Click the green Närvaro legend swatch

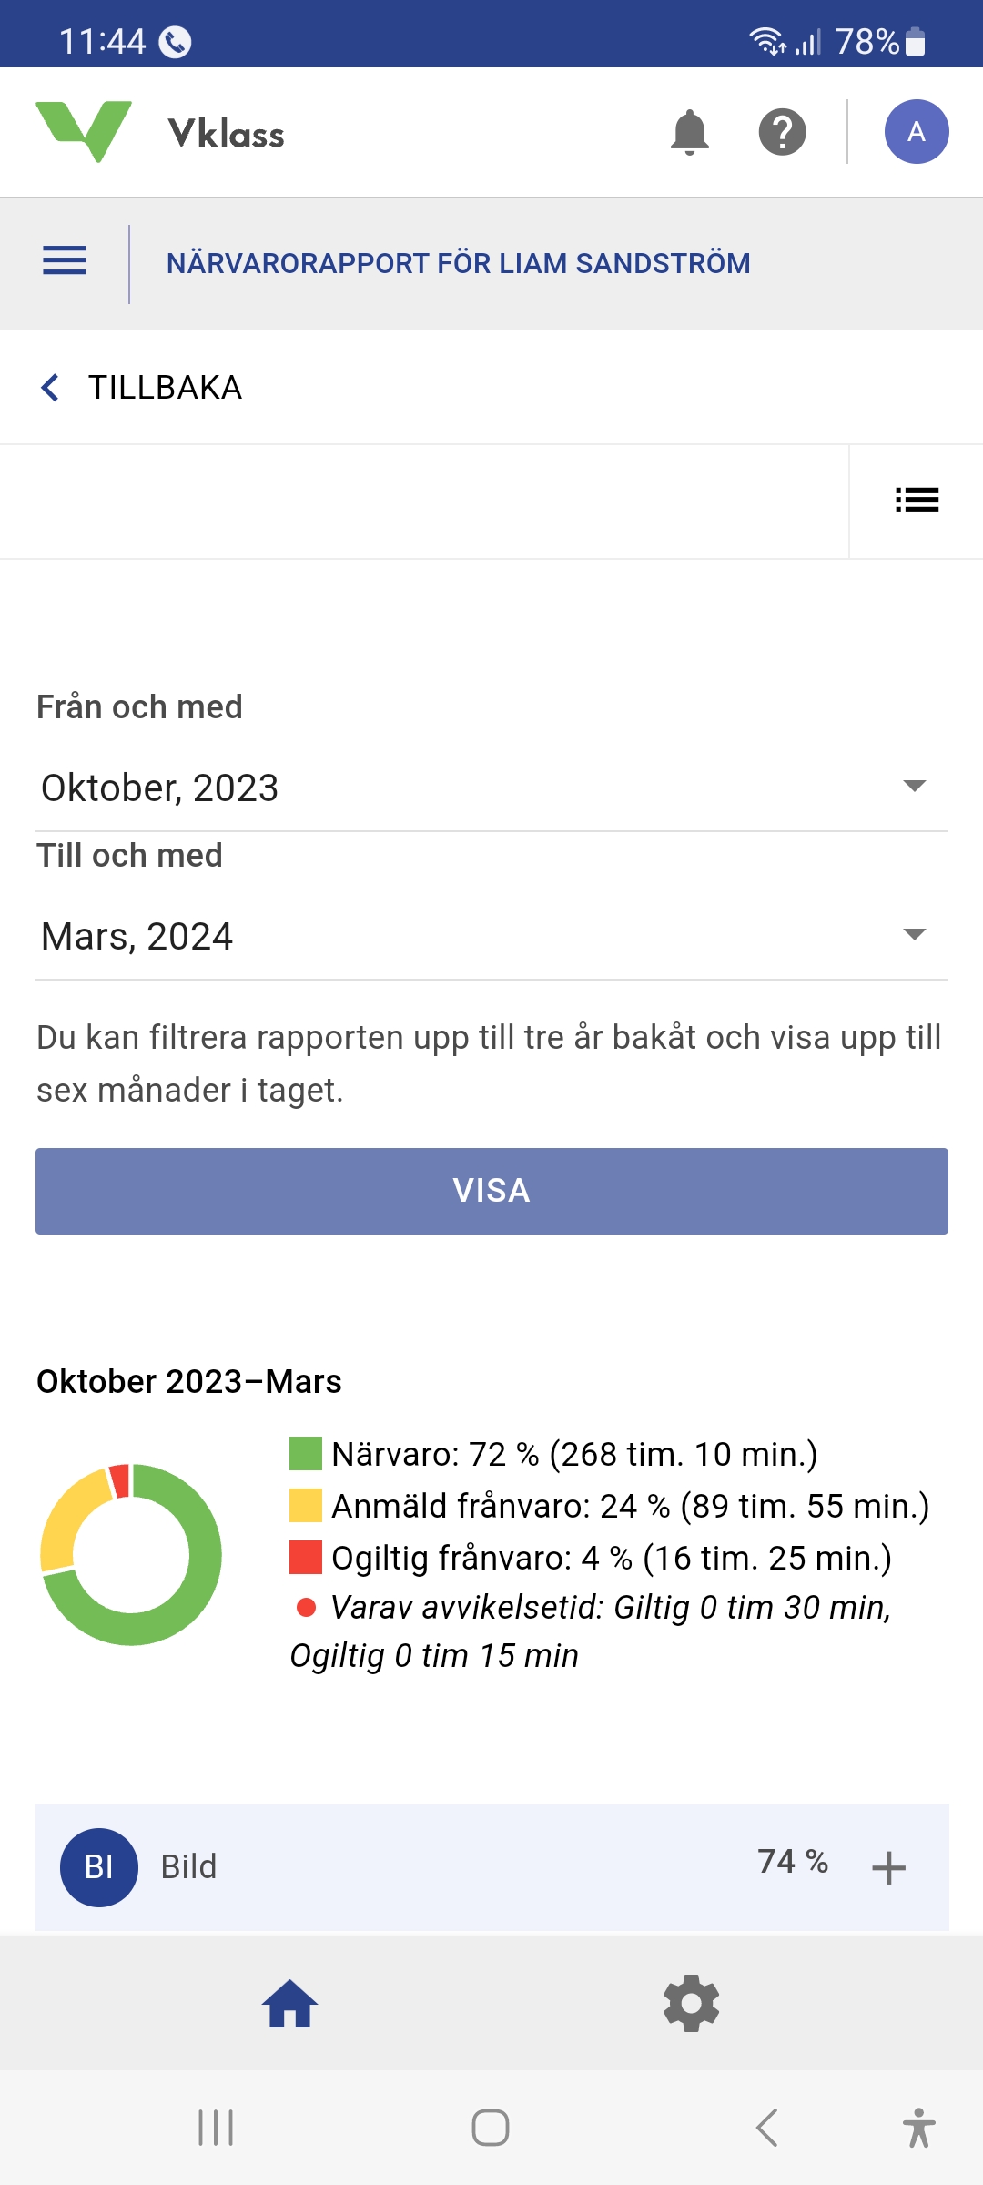click(306, 1454)
